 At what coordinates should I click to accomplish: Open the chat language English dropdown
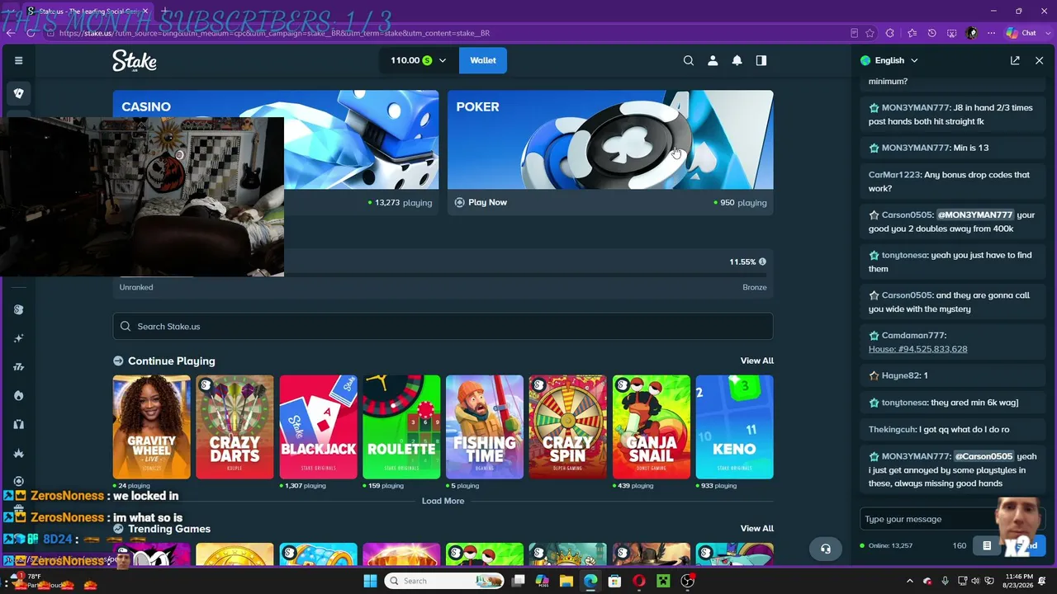(889, 60)
